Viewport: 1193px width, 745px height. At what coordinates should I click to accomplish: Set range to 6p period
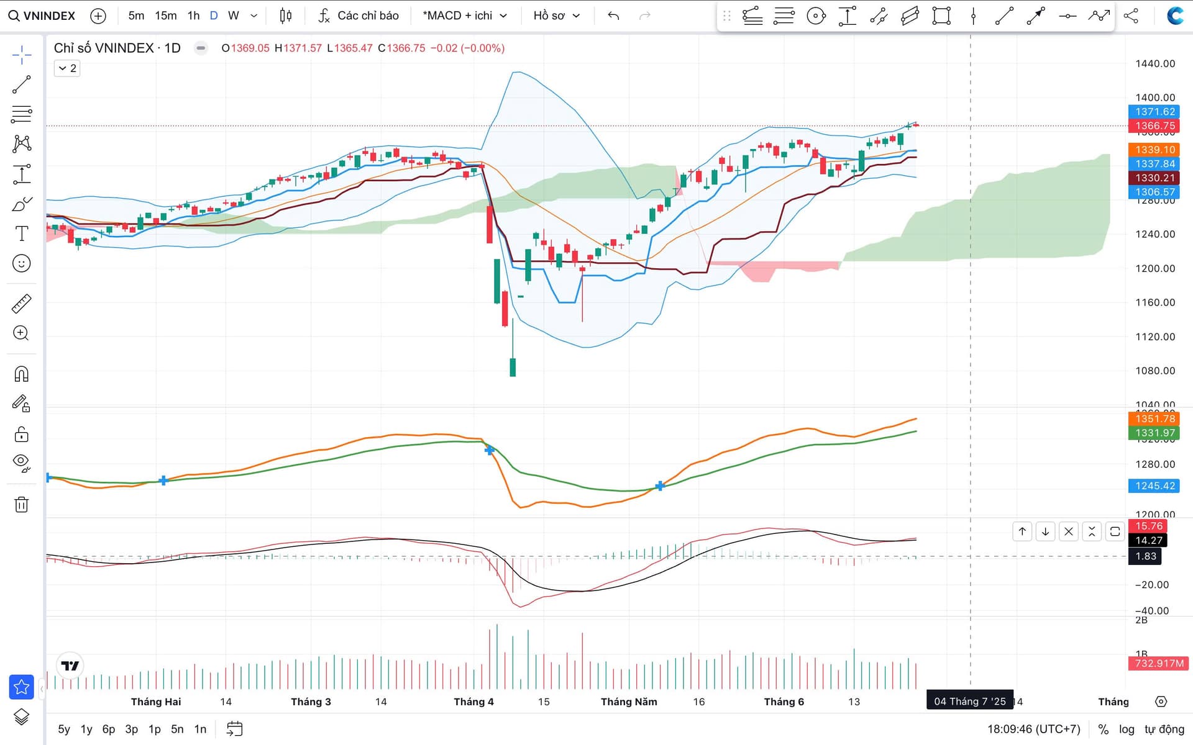pos(108,729)
